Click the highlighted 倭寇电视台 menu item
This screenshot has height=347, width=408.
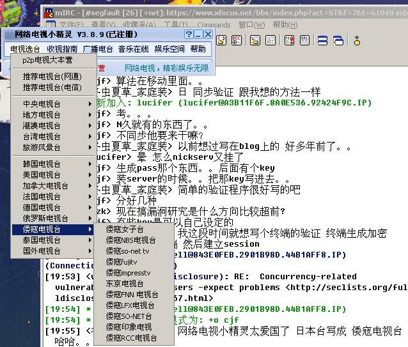click(53, 229)
